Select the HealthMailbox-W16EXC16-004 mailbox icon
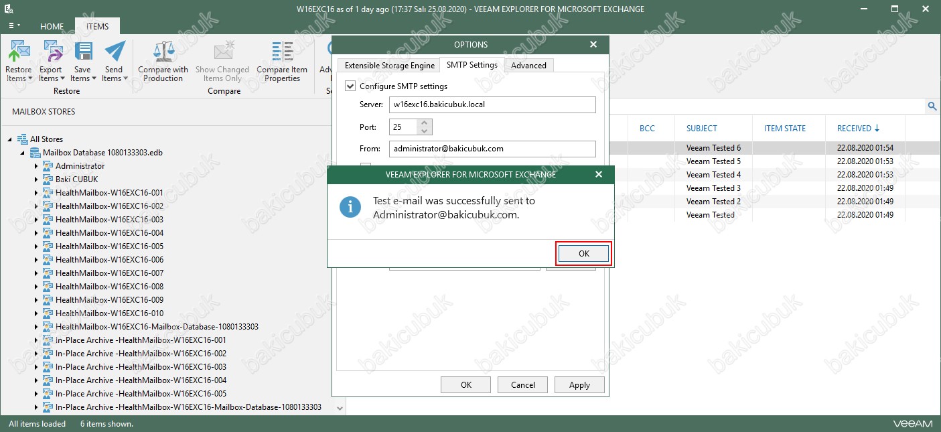 48,233
